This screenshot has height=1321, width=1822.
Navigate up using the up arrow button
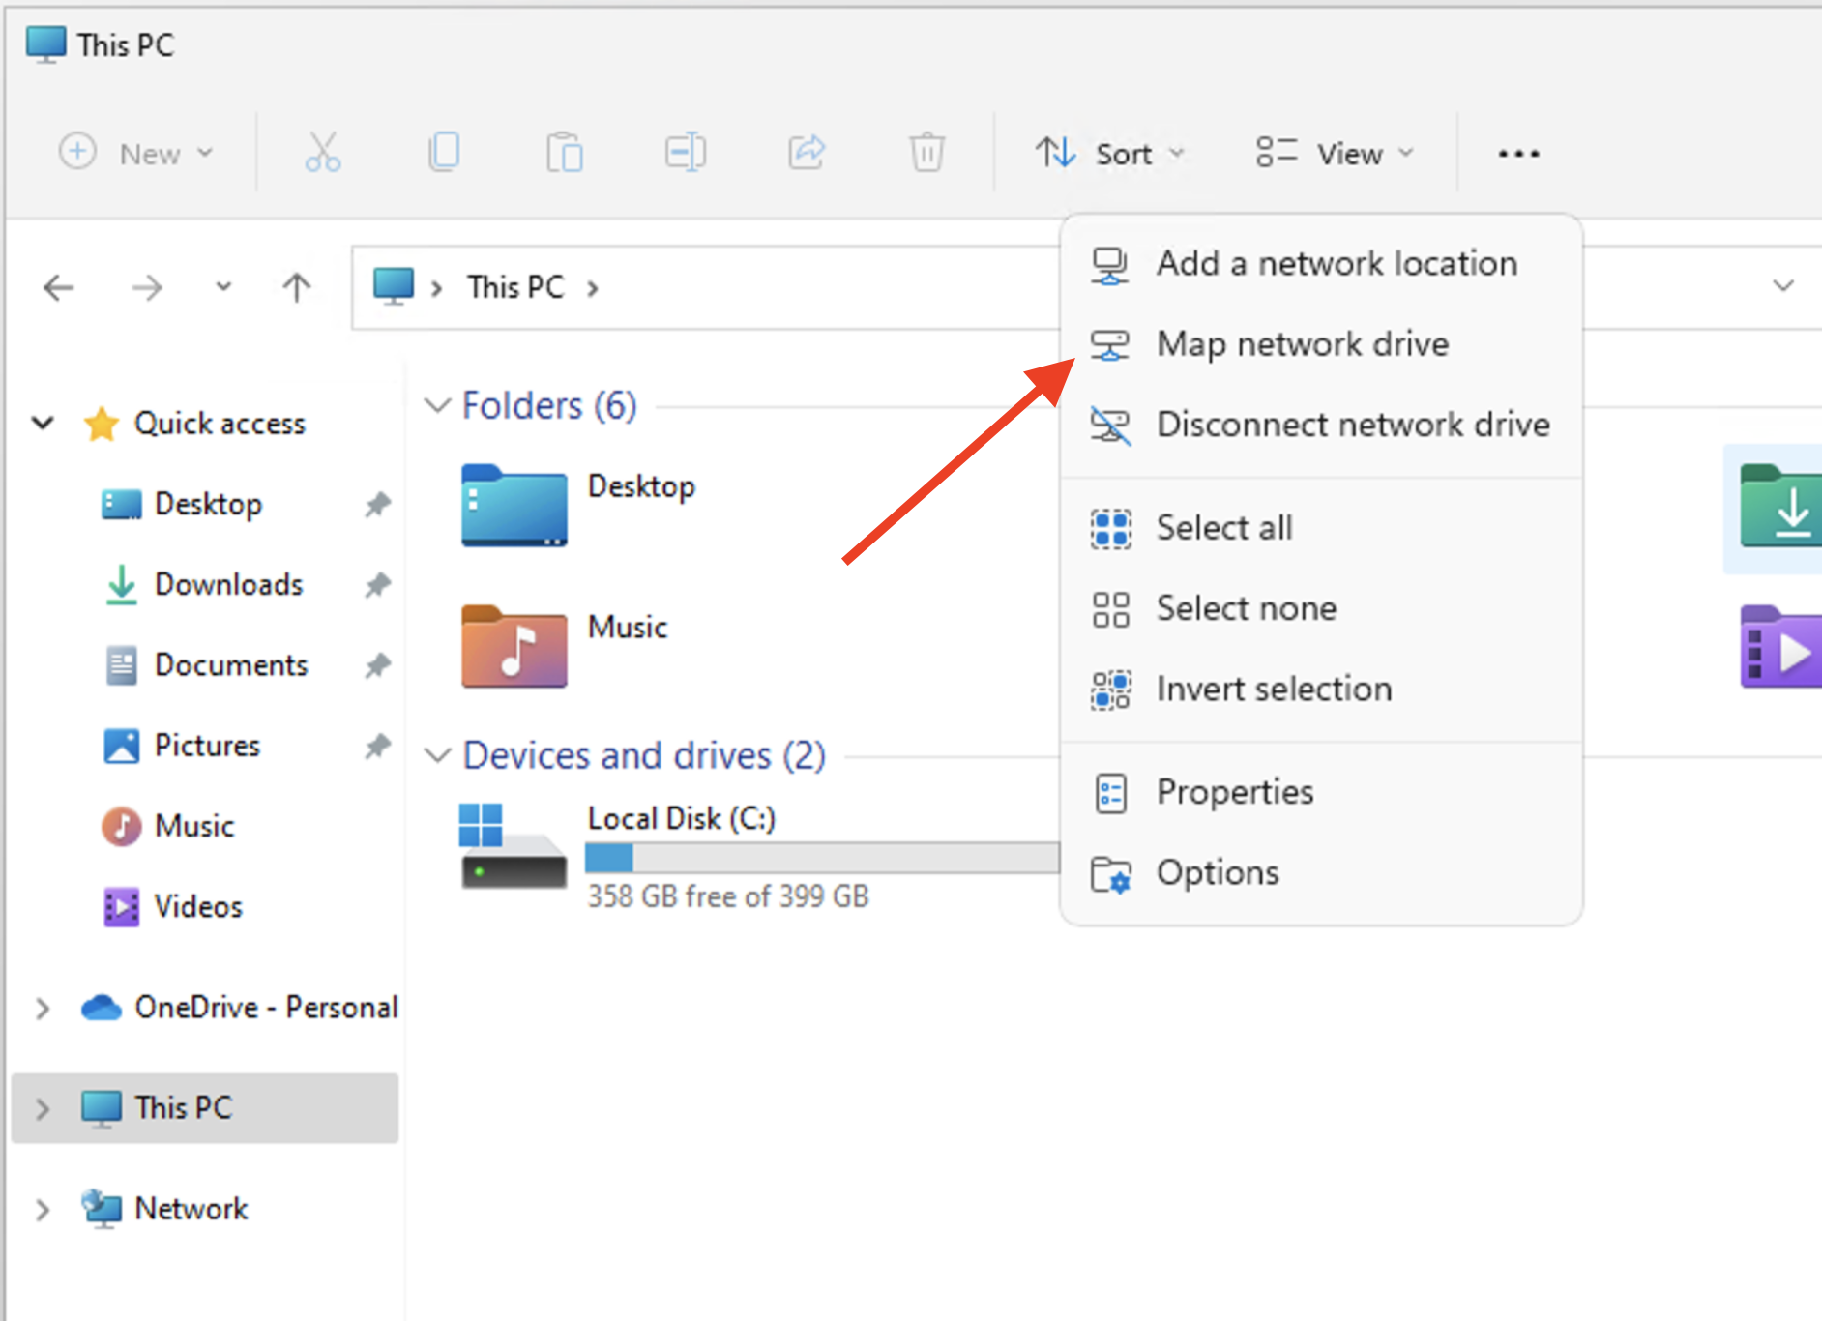click(x=297, y=287)
